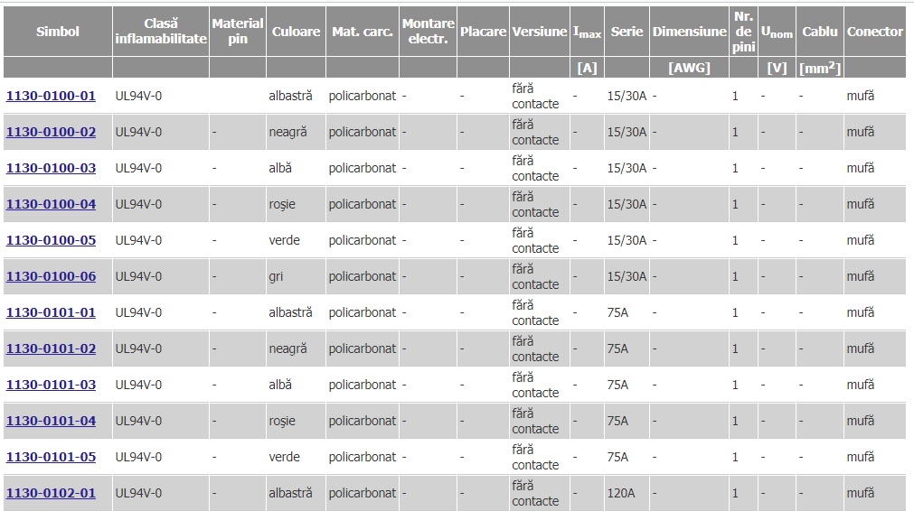Click the Serie column header
Viewport: 914px width, 511px height.
tap(627, 32)
